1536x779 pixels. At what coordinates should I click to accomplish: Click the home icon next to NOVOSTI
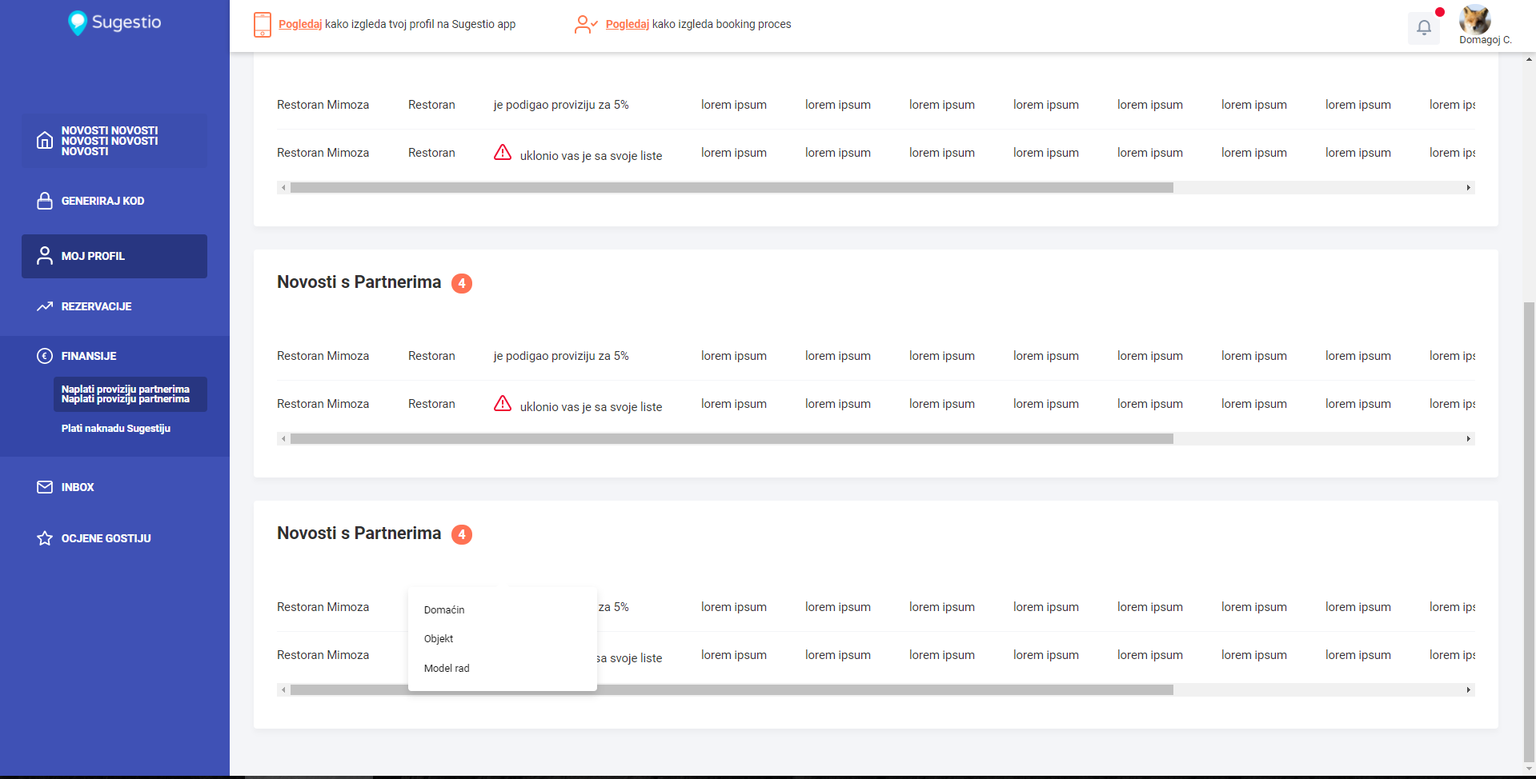click(45, 141)
